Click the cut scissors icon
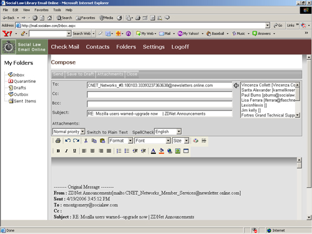The height and width of the screenshot is (234, 312). click(85, 141)
